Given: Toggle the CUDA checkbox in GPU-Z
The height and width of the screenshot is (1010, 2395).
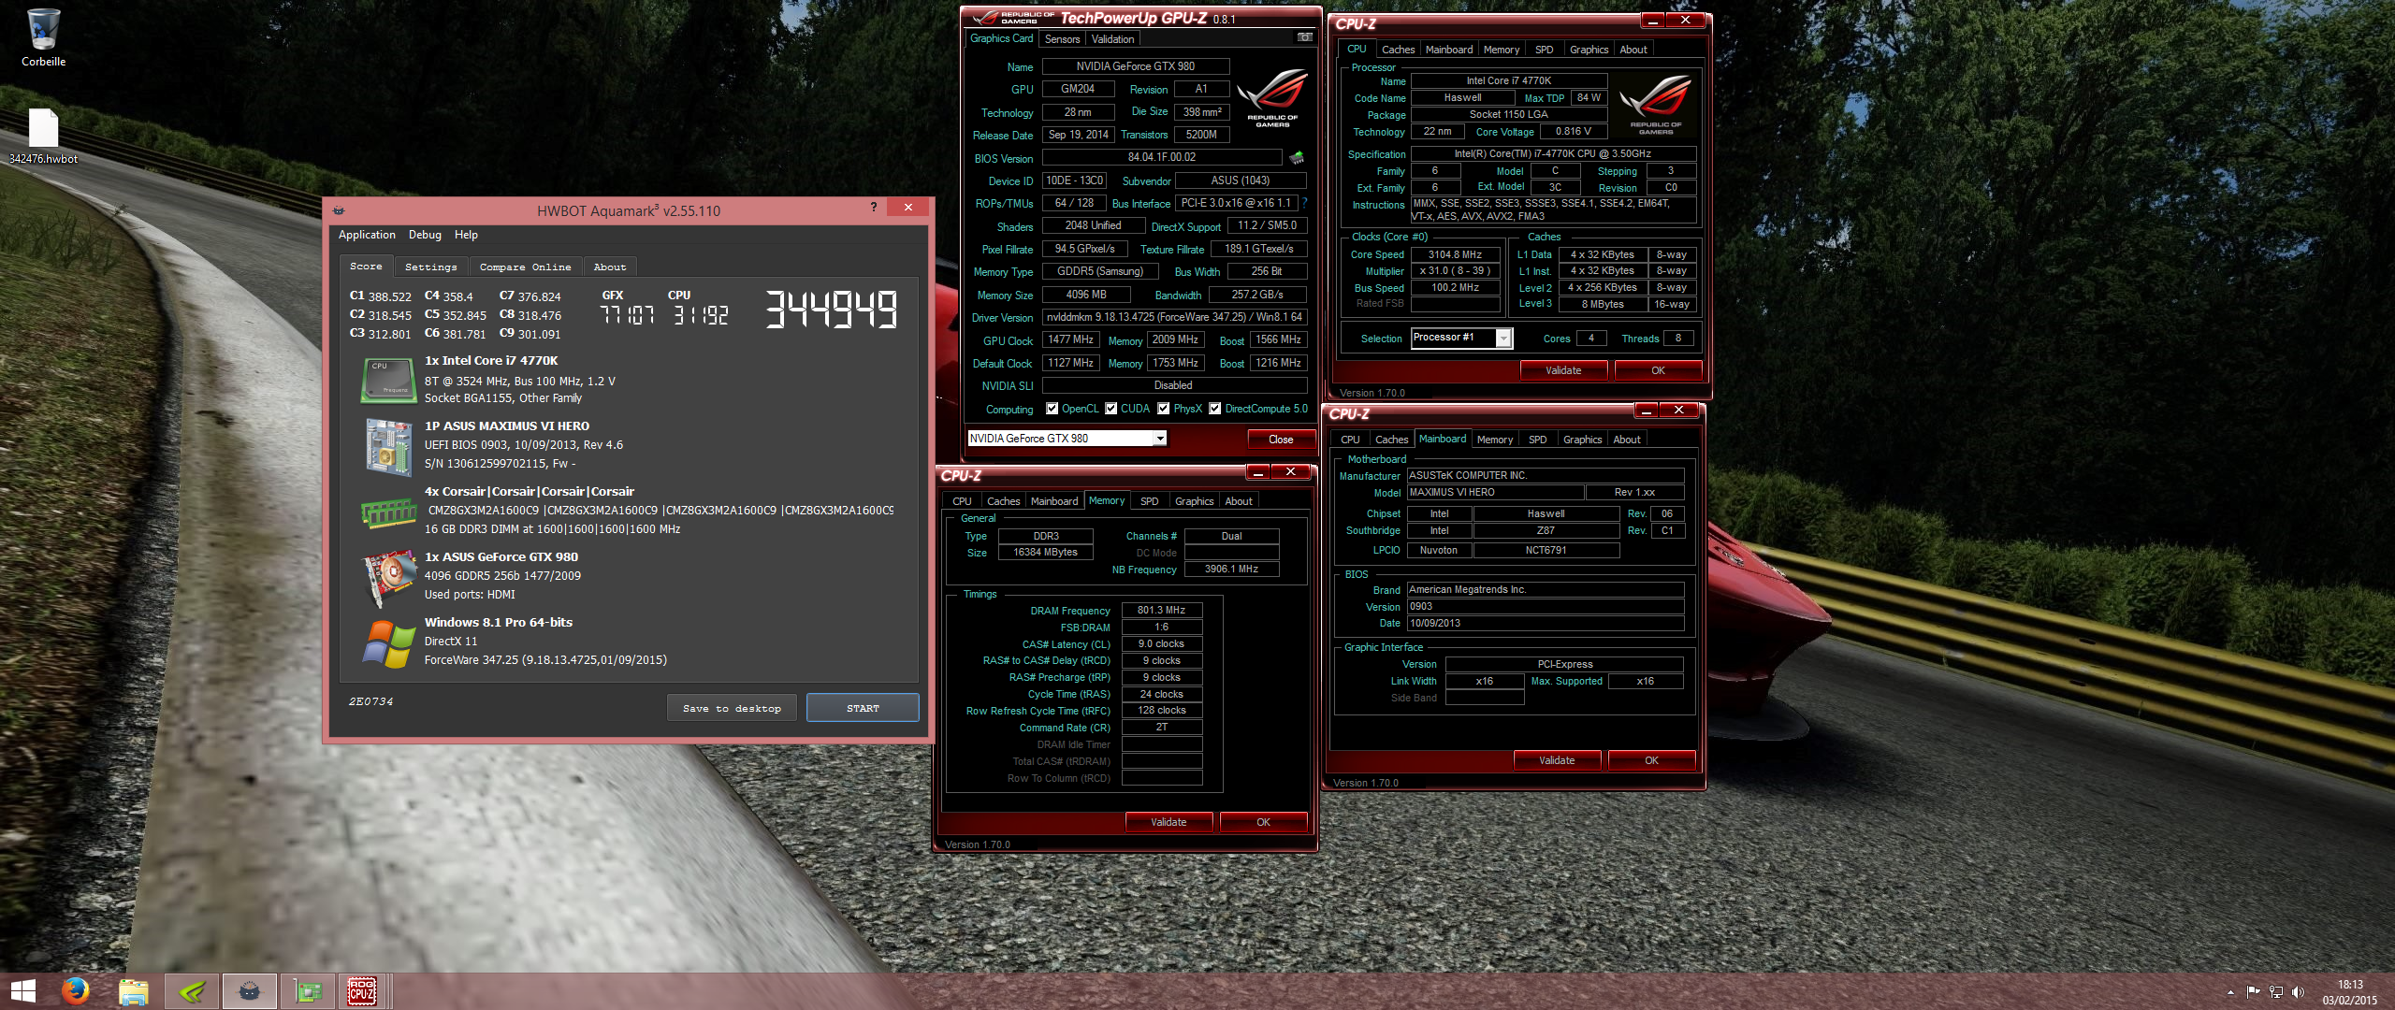Looking at the screenshot, I should (x=1110, y=409).
